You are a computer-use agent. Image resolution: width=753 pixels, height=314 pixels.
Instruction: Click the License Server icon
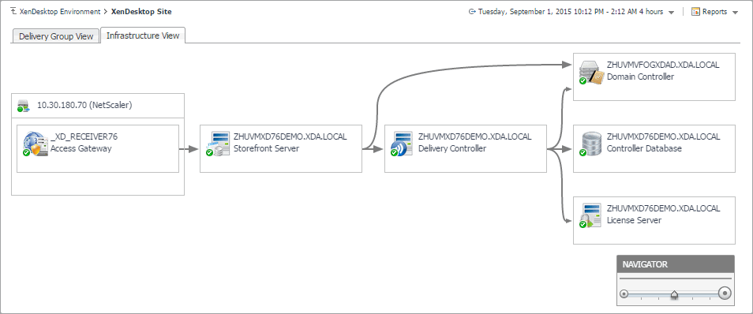point(590,216)
